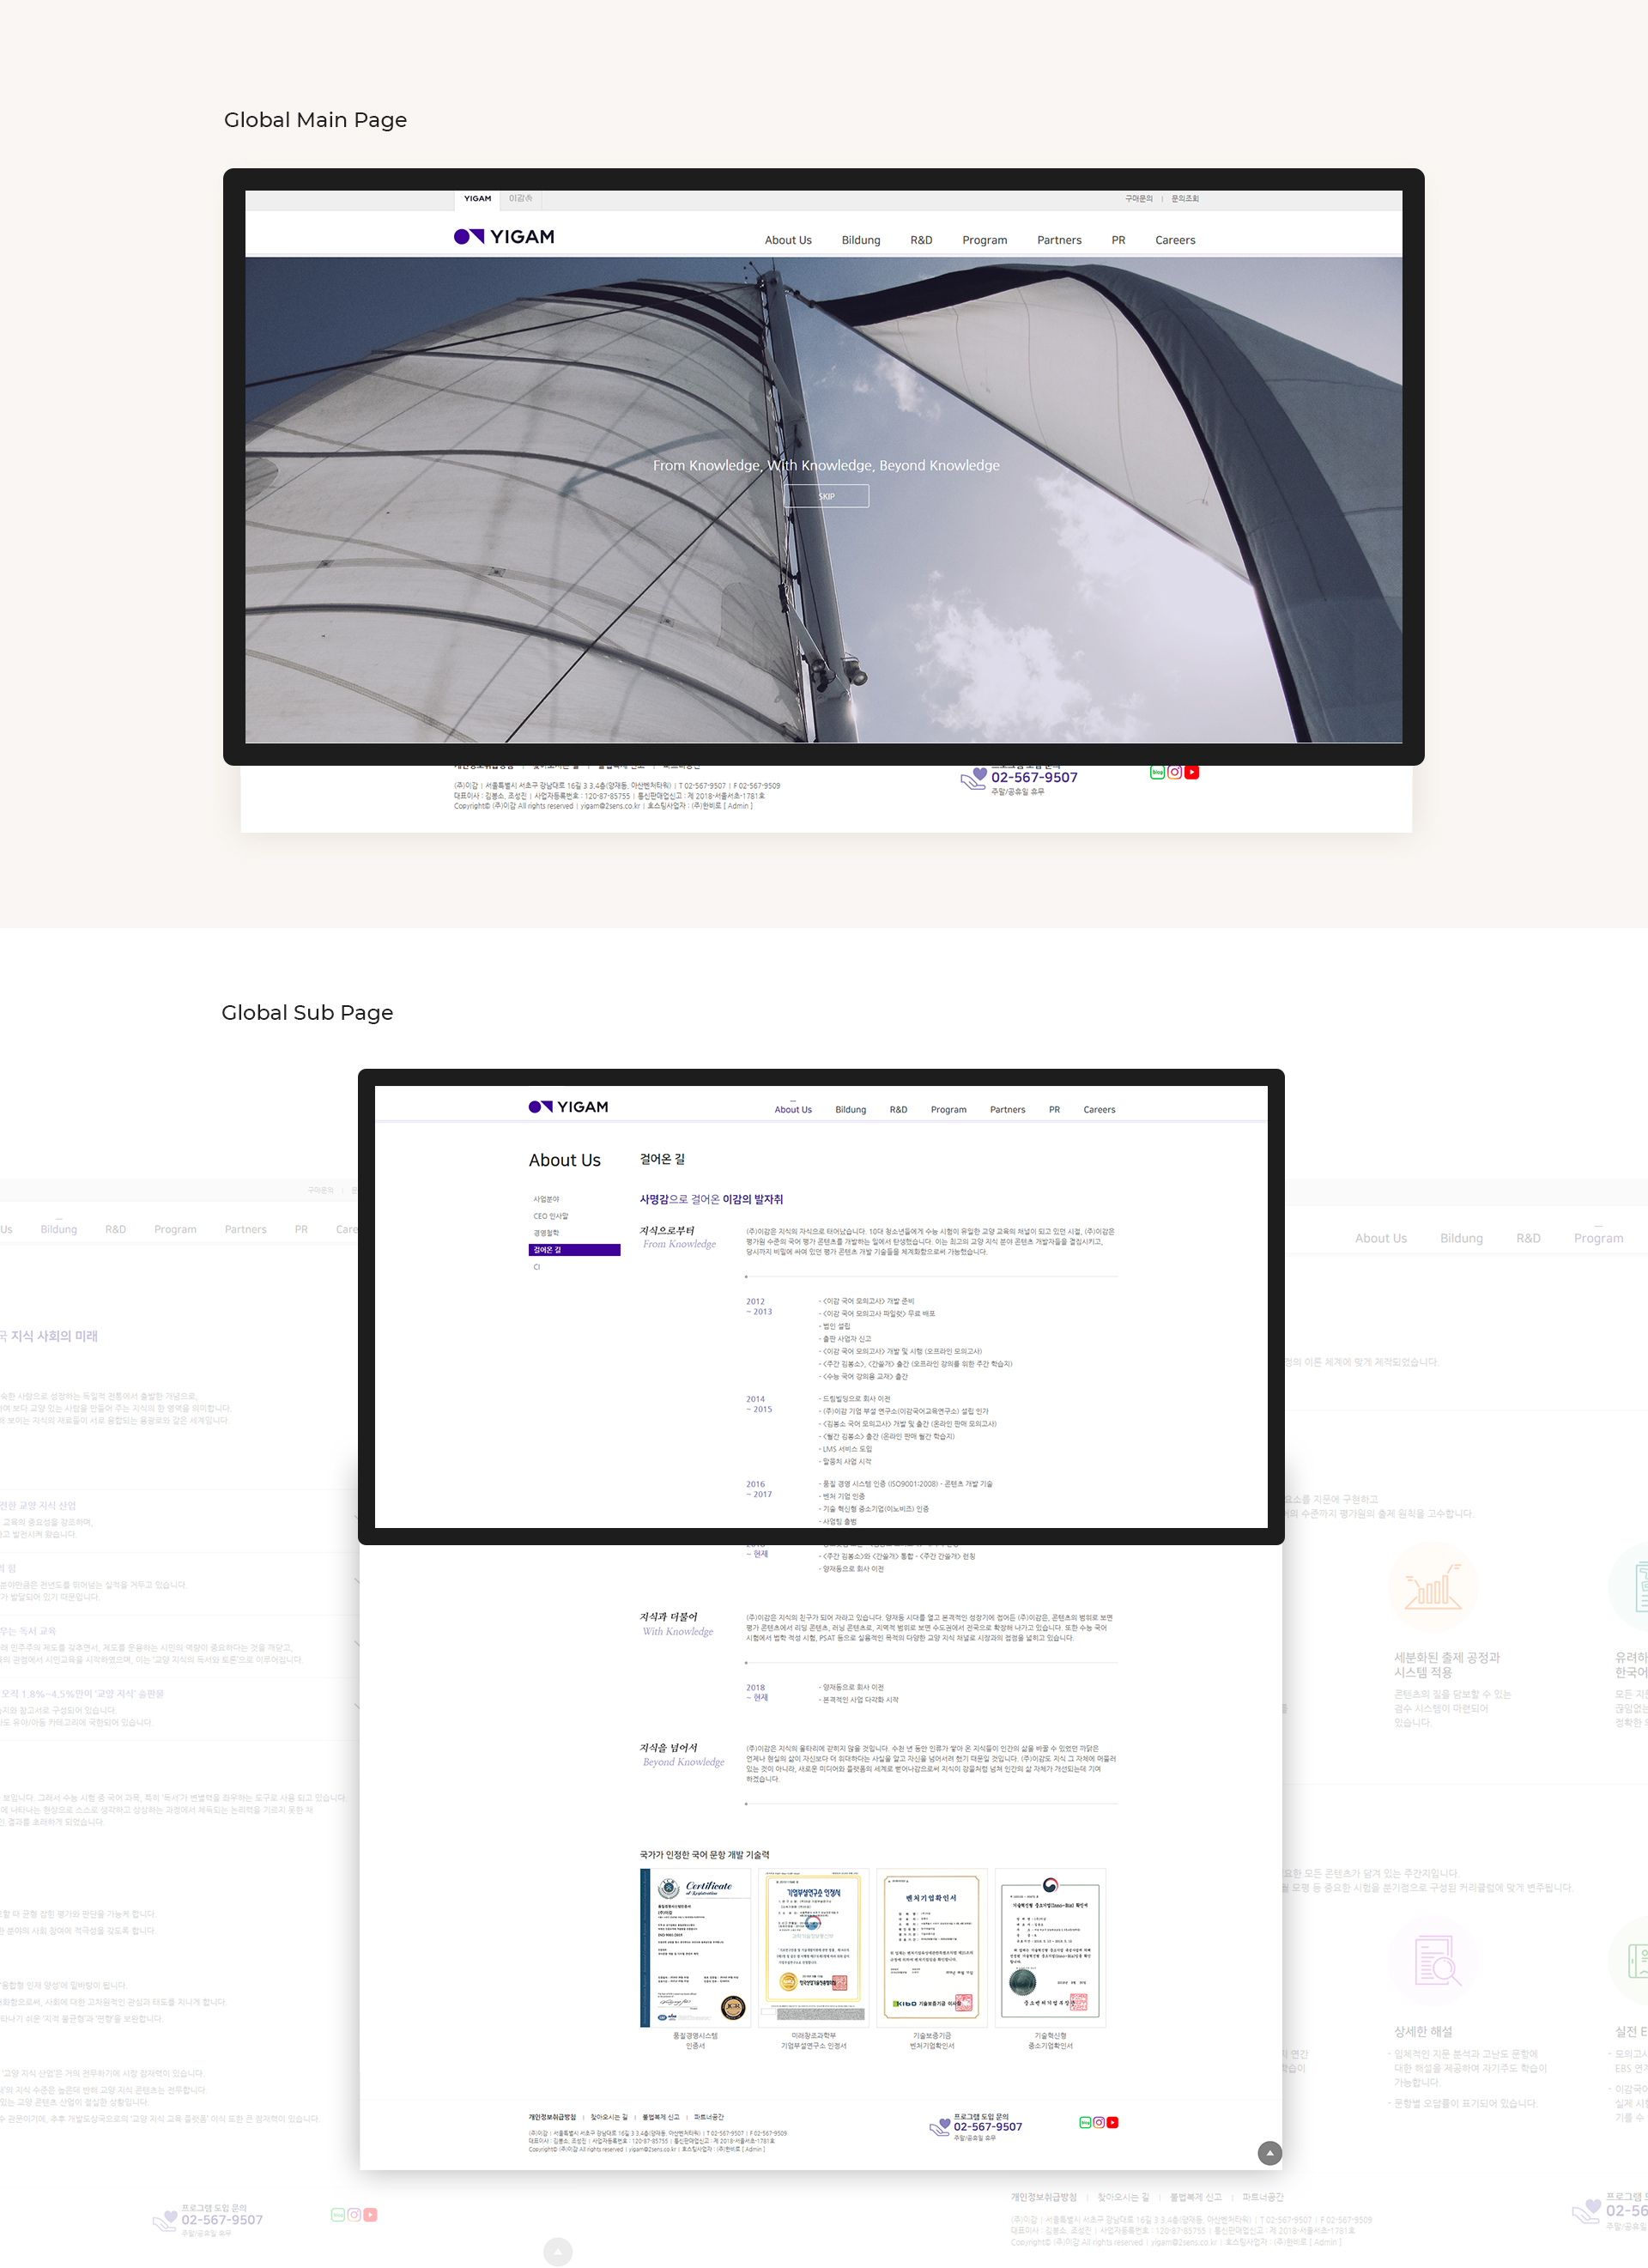Click faded About Us in the right background page nav
Image resolution: width=1648 pixels, height=2268 pixels.
point(1380,1238)
